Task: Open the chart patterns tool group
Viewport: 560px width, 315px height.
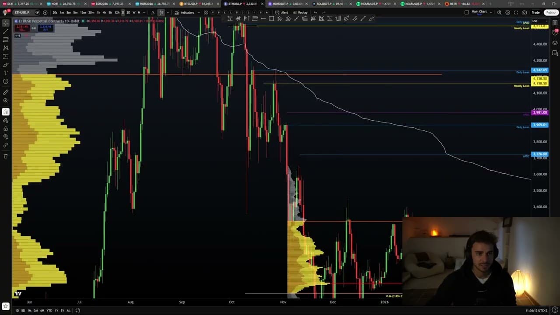Action: [6, 48]
